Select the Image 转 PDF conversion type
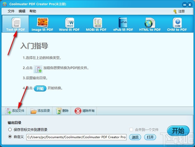 click(x=42, y=24)
